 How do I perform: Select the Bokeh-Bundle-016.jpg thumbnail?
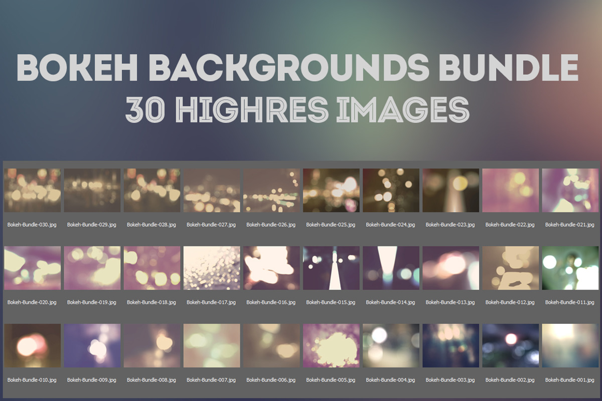pos(271,268)
